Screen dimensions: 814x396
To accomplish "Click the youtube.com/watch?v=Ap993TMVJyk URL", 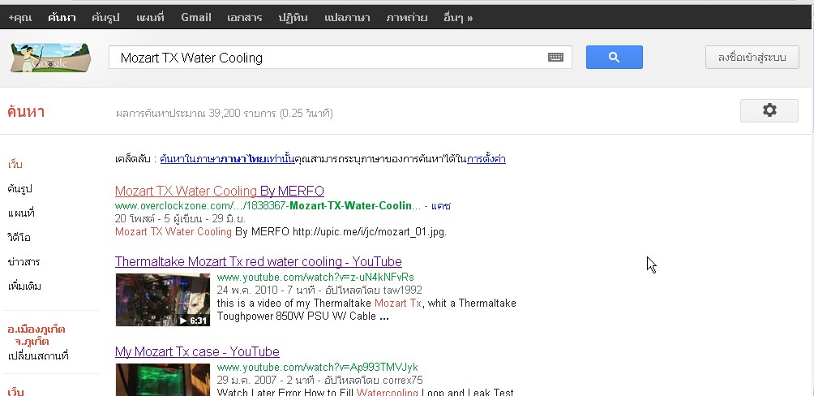I will coord(317,368).
